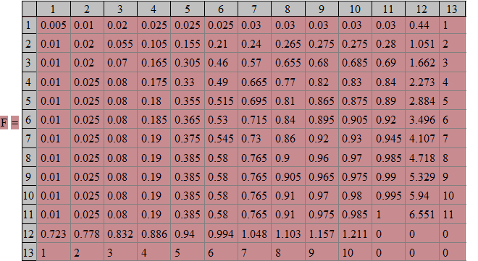The width and height of the screenshot is (478, 261).
Task: Select the cell containing 0.715
Action: (254, 119)
